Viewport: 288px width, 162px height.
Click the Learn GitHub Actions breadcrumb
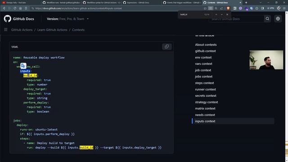(52, 30)
